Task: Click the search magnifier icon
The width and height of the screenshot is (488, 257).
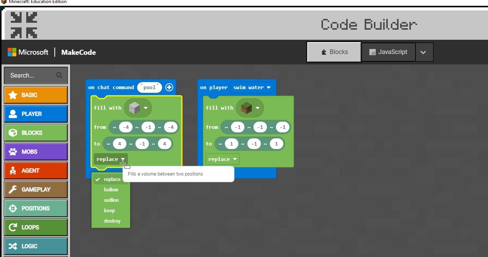Action: tap(59, 75)
